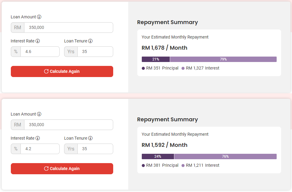Click the 24% principal segment of the repayment bar

pos(158,156)
